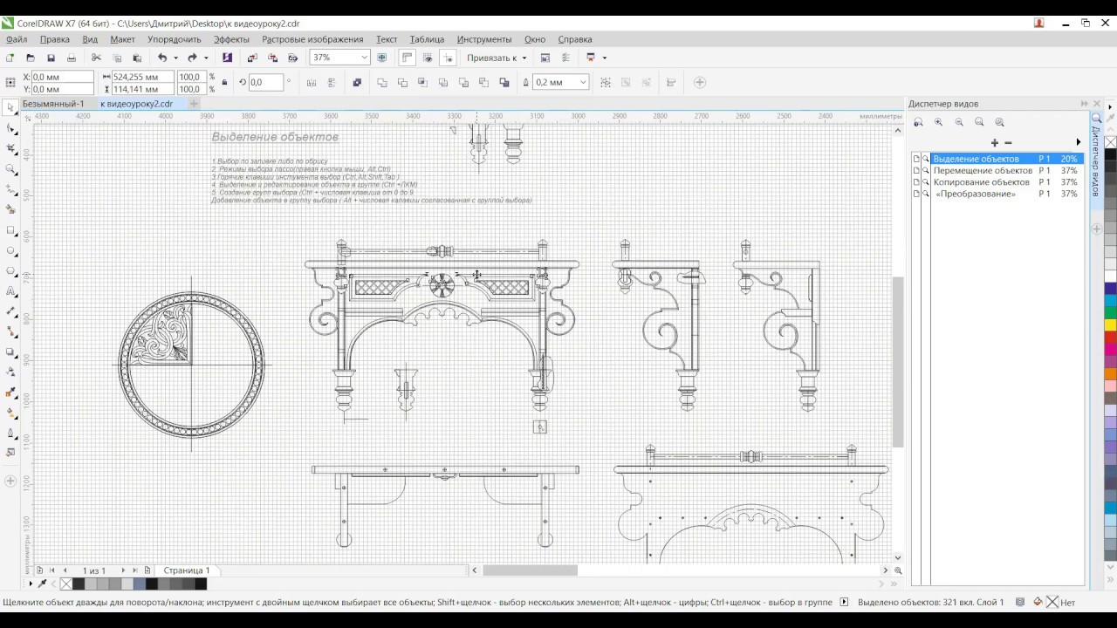Click the minus icon to delete current view

(1008, 142)
